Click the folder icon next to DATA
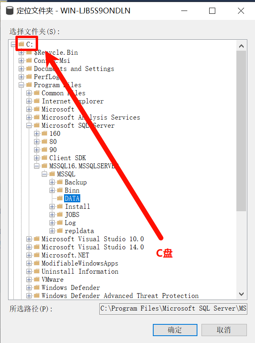This screenshot has width=255, height=343. 60,198
